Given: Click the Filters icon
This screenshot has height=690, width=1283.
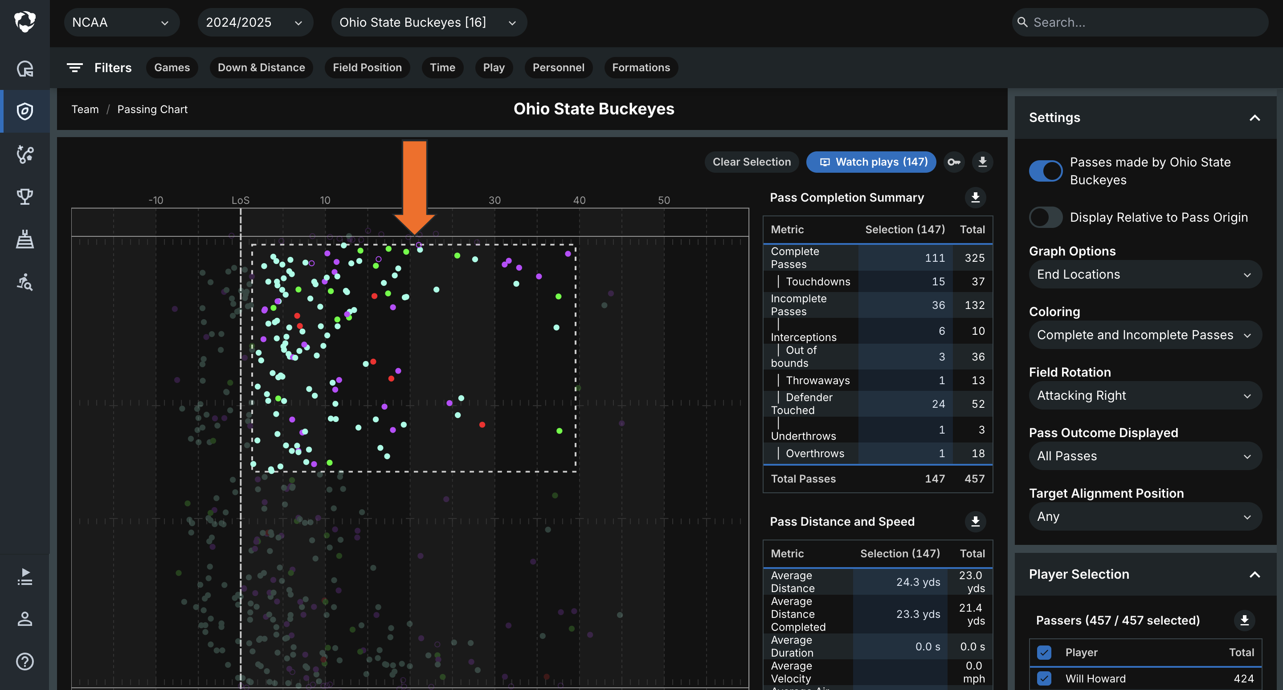Looking at the screenshot, I should click(75, 68).
